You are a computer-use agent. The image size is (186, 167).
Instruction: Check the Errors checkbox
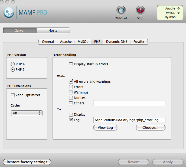point(71,87)
